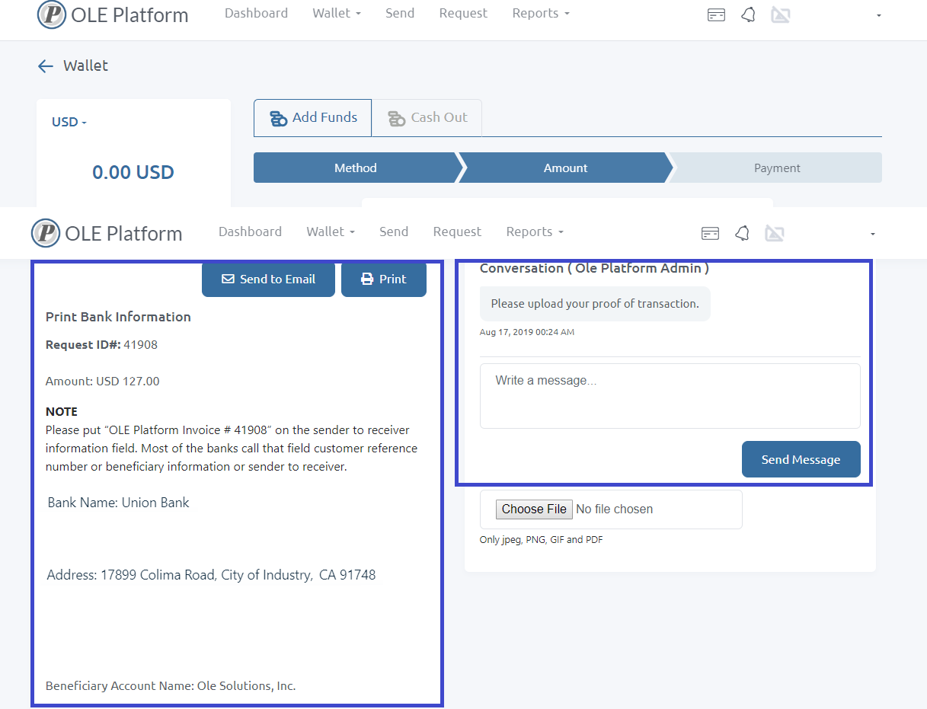Screen dimensions: 927x709
Task: Open Dashboard in the lower navbar
Action: click(x=250, y=232)
